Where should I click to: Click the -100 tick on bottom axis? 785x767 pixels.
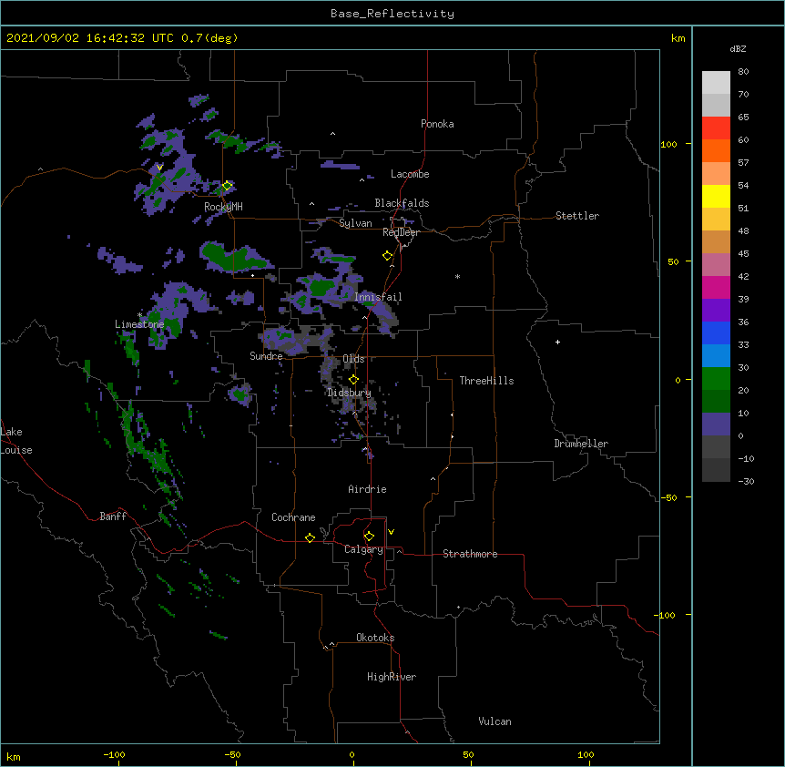point(114,754)
